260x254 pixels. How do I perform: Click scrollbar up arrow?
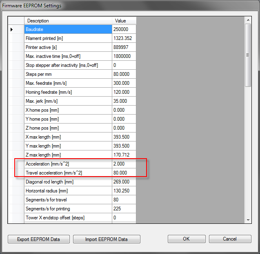click(x=248, y=20)
